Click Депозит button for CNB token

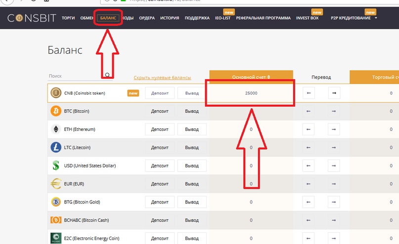pyautogui.click(x=160, y=93)
